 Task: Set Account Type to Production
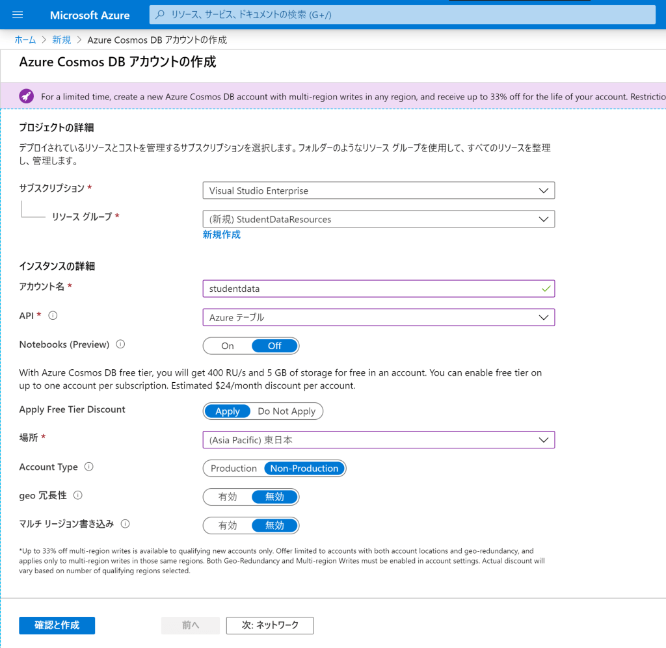click(233, 469)
